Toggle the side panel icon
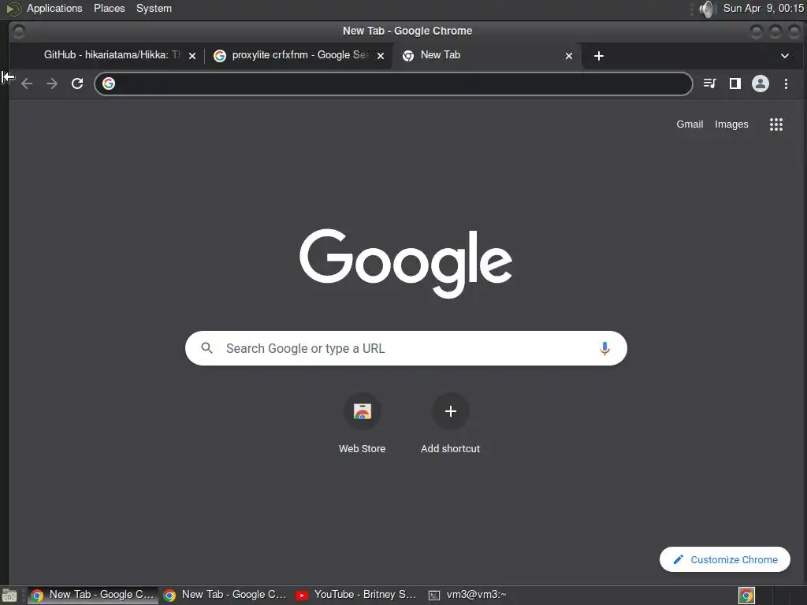This screenshot has width=807, height=605. click(x=735, y=84)
